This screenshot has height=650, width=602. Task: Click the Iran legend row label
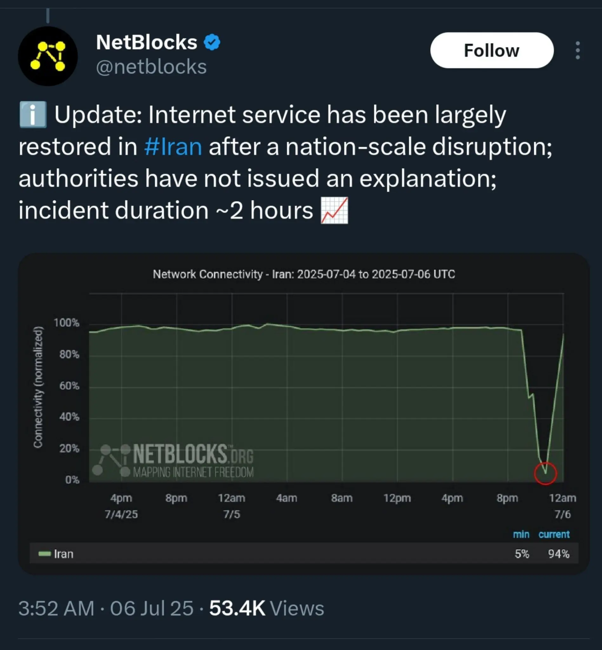pyautogui.click(x=64, y=554)
